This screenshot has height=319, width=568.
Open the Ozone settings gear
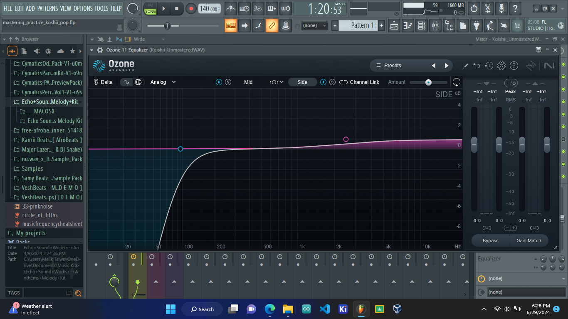501,66
